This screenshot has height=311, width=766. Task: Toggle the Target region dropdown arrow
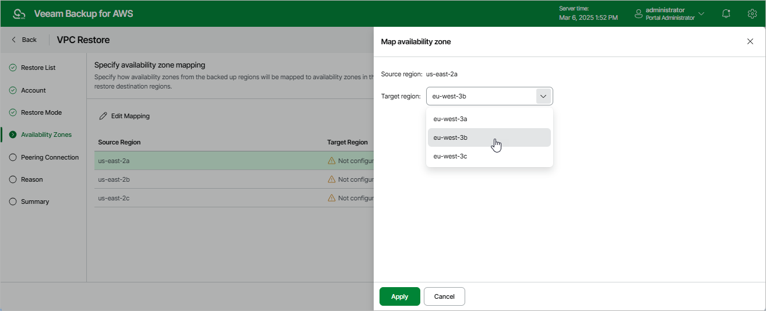543,96
